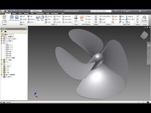Choose the Loft tool
Image resolution: width=151 pixels, height=113 pixels.
click(x=22, y=16)
